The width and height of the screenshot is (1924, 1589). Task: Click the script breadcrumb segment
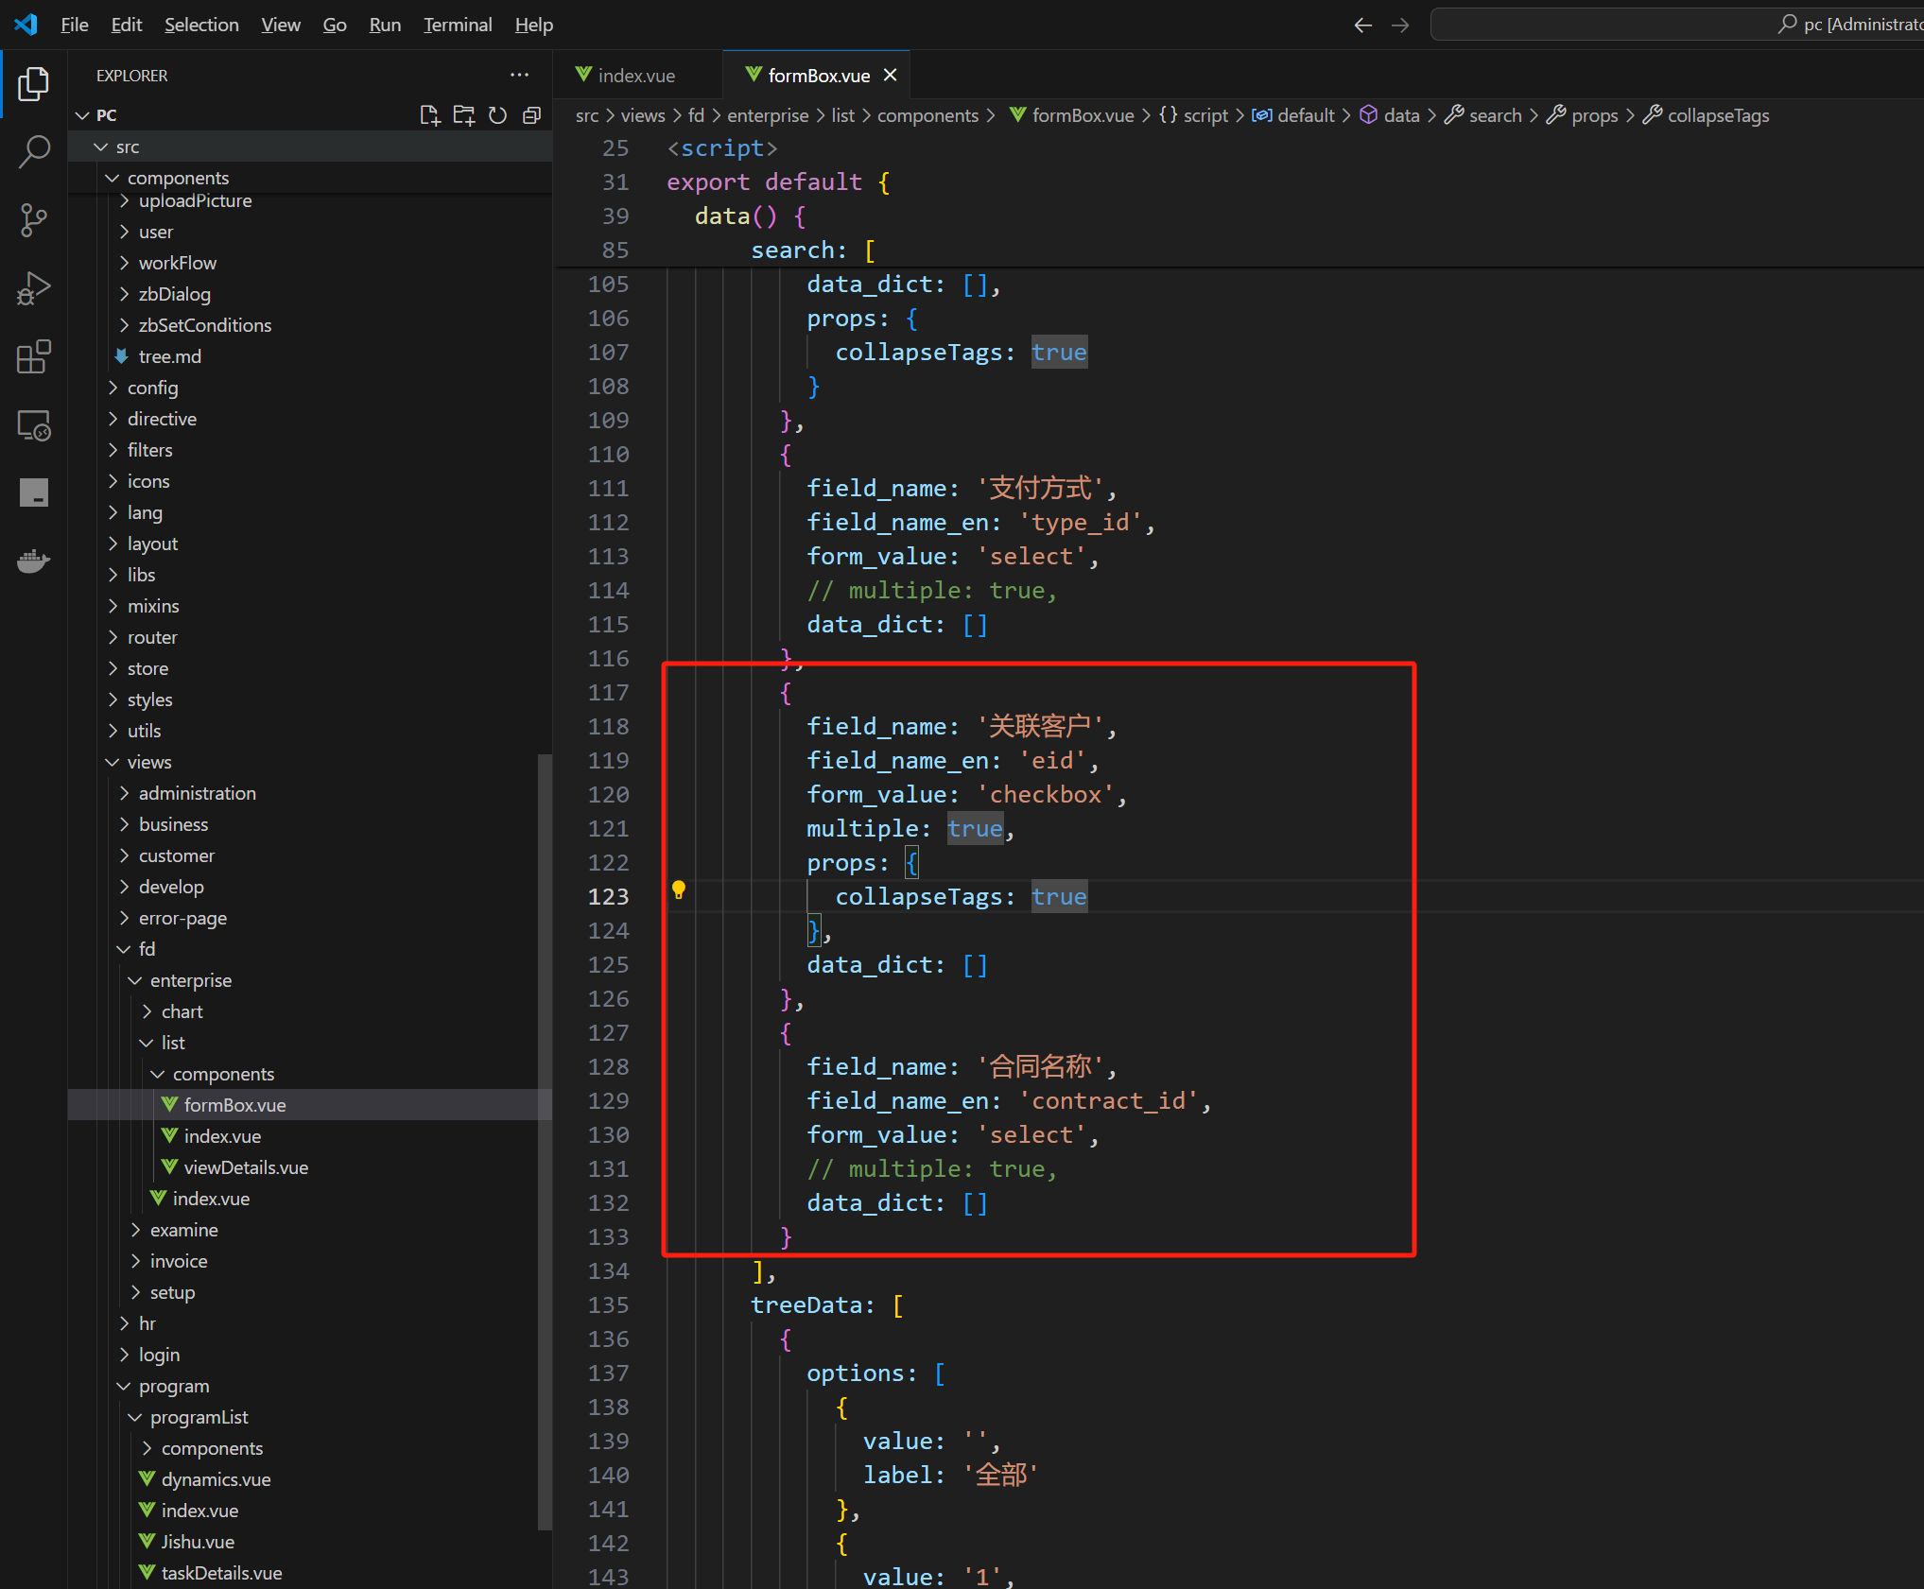1193,115
